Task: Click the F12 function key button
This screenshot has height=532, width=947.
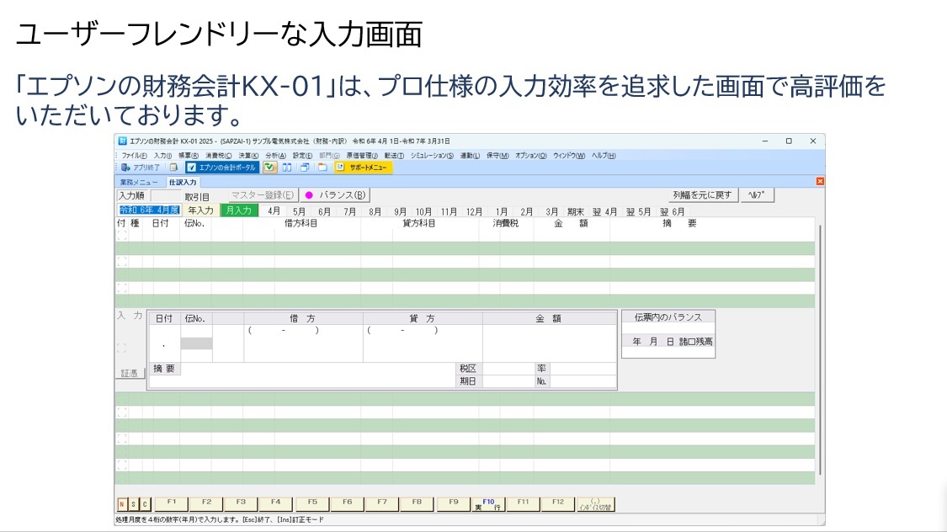Action: pos(557,503)
